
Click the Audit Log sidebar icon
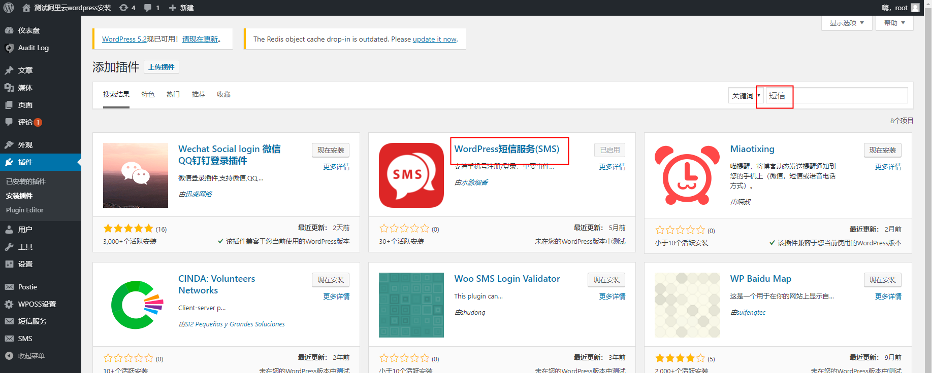pyautogui.click(x=9, y=48)
